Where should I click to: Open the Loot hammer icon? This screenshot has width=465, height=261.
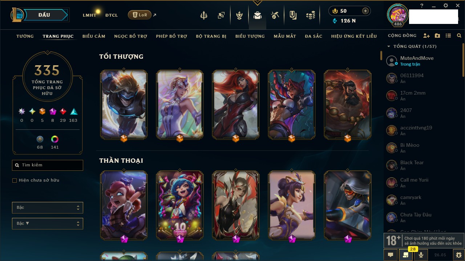click(275, 15)
